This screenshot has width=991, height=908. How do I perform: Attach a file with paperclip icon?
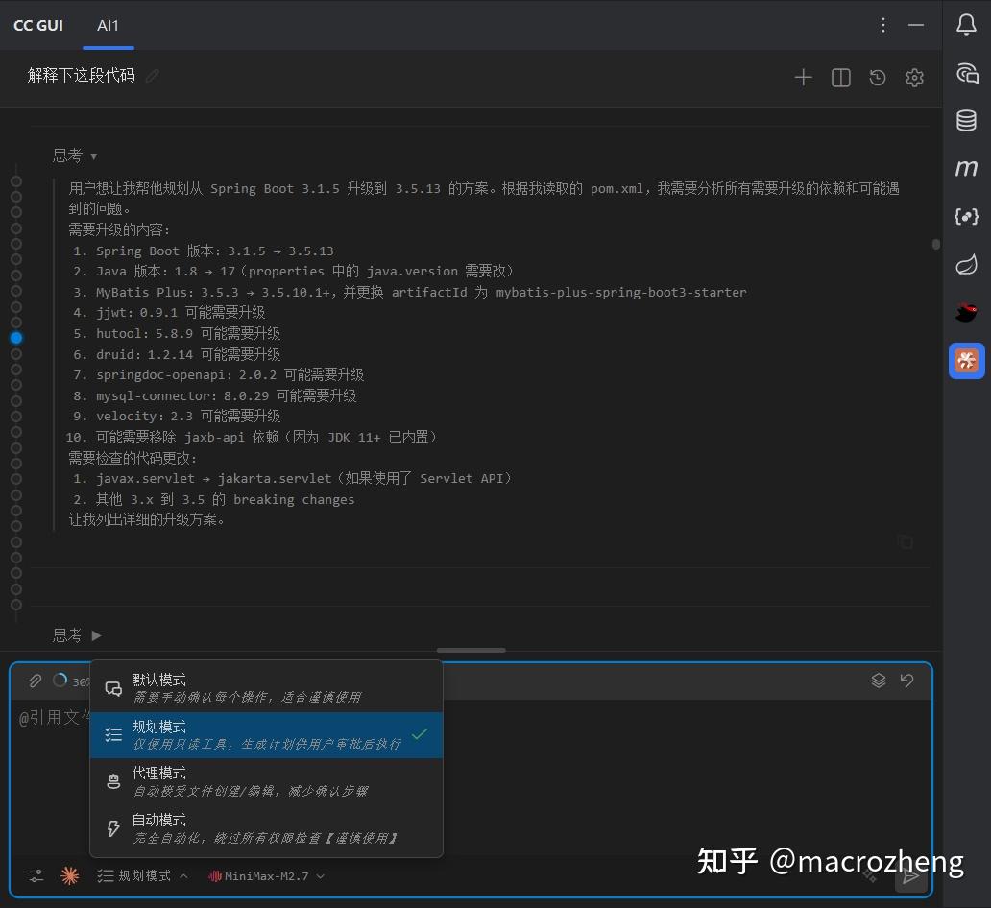click(35, 681)
